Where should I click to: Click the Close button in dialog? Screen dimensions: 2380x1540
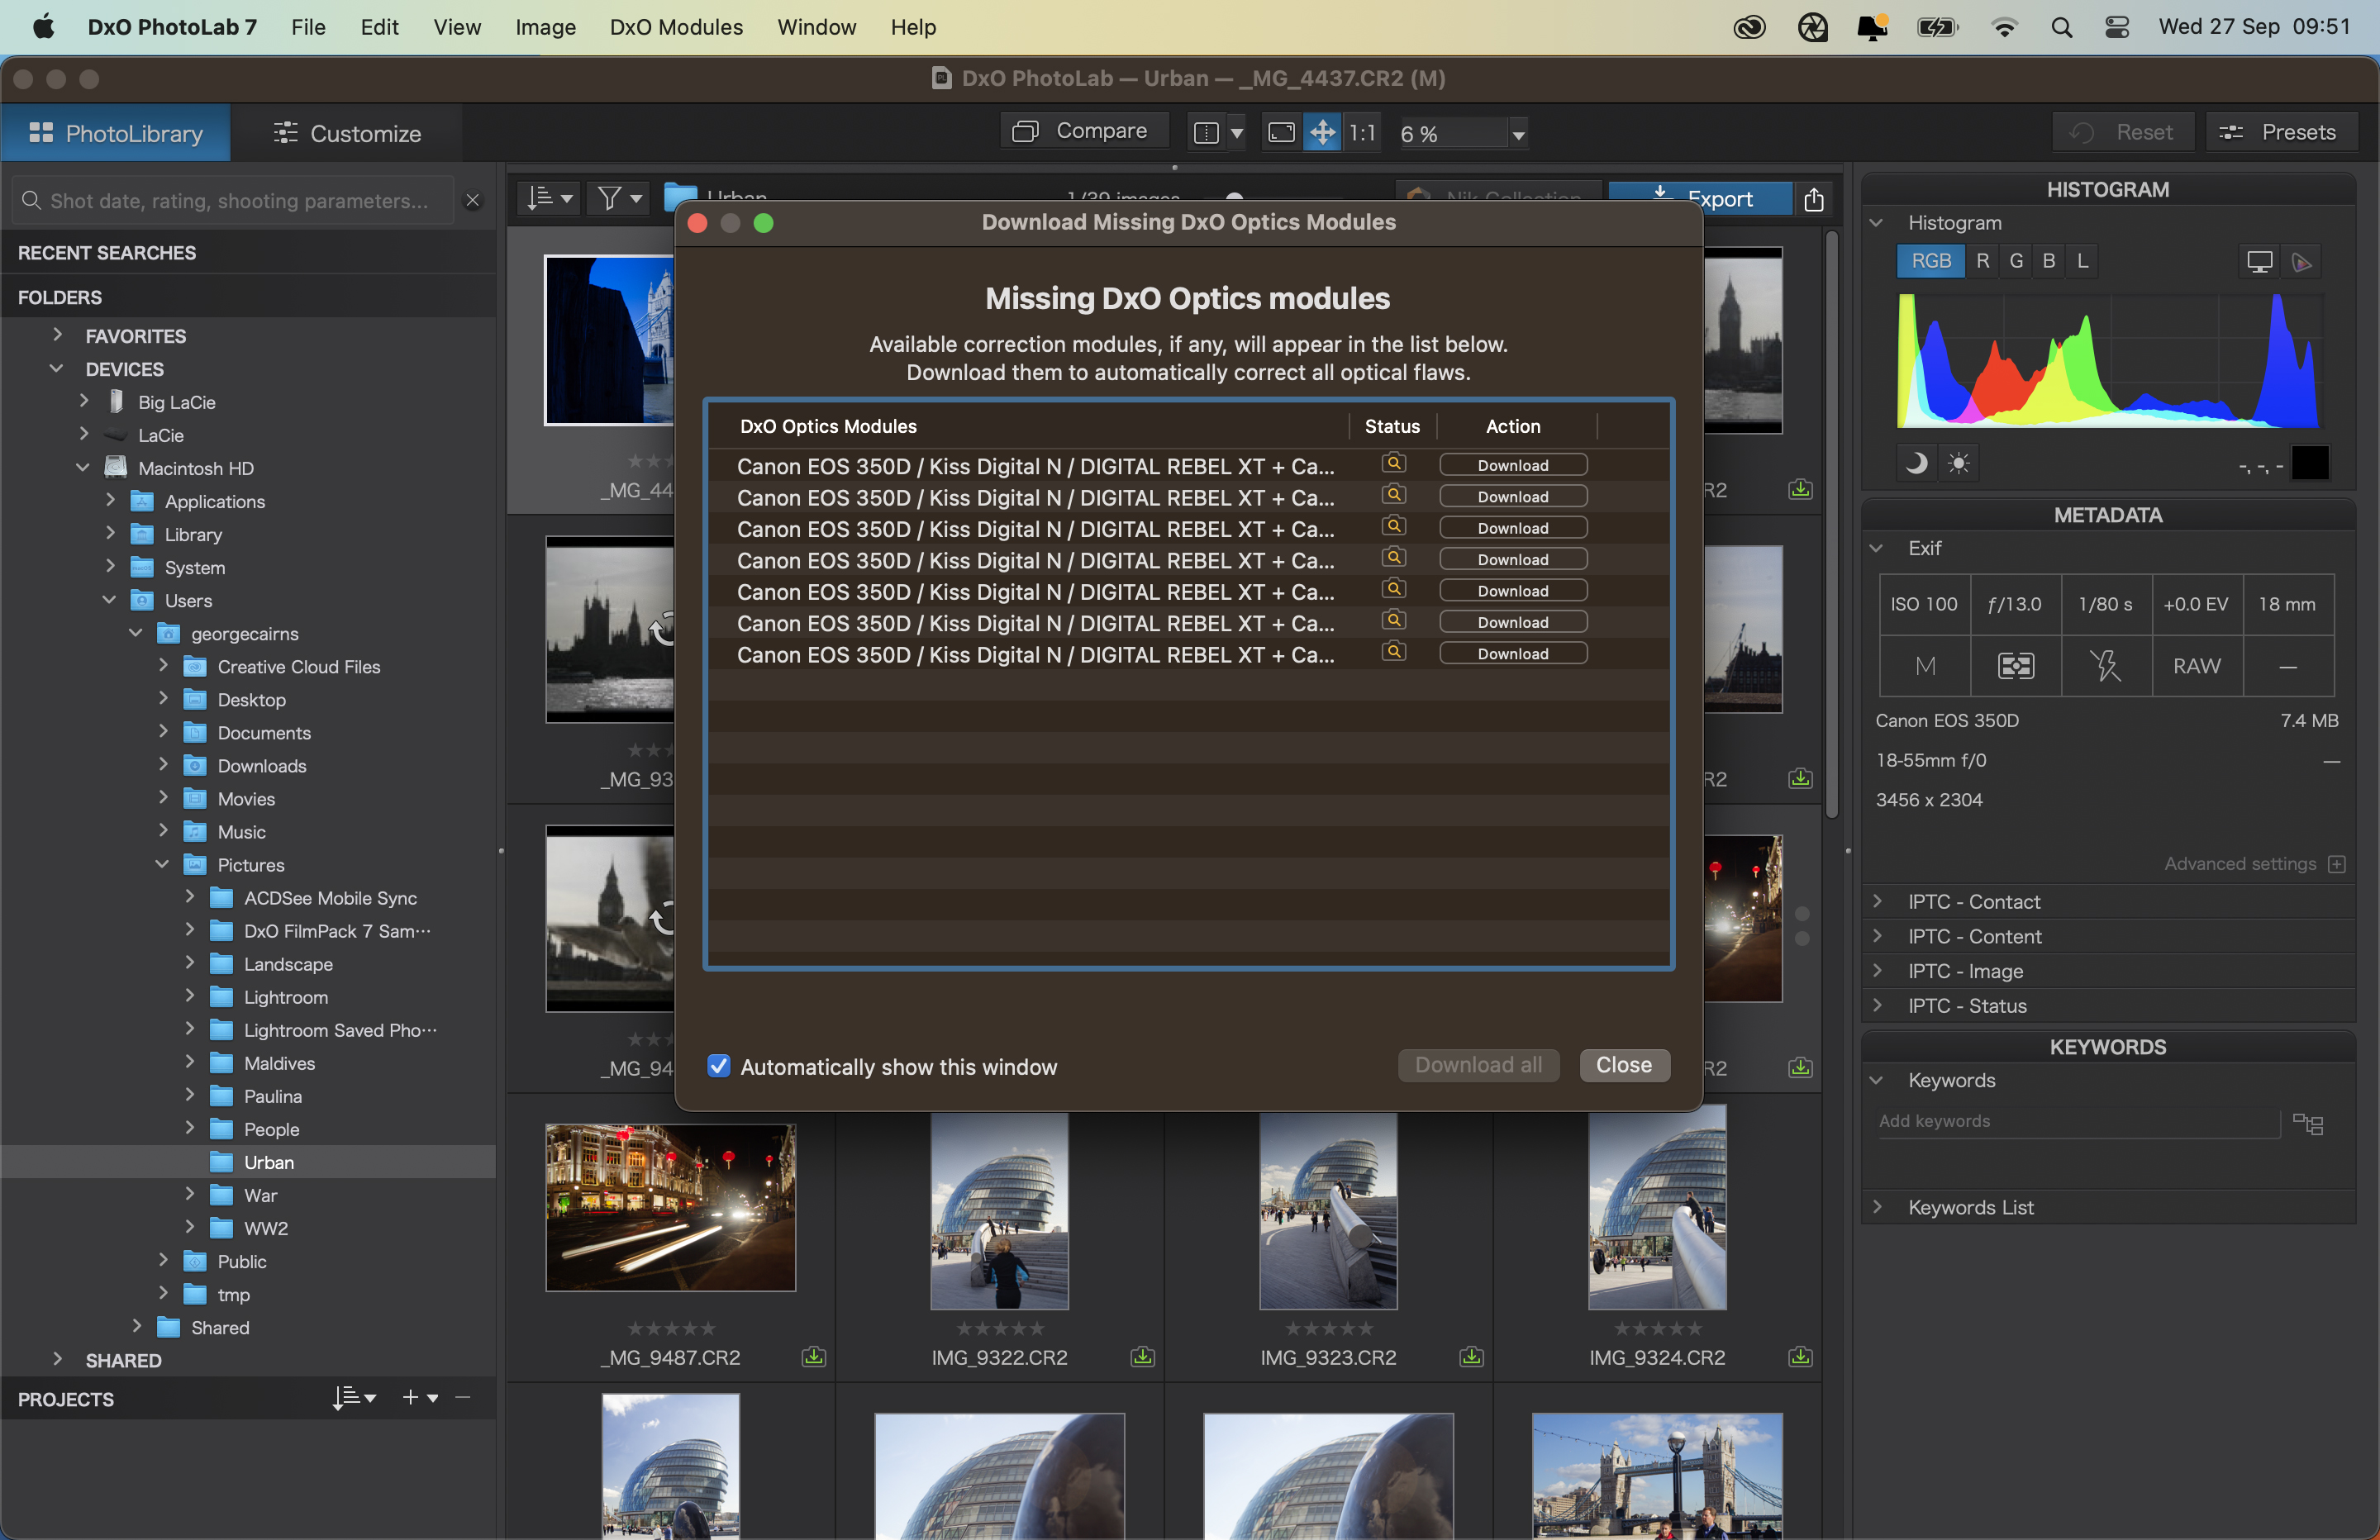point(1624,1065)
